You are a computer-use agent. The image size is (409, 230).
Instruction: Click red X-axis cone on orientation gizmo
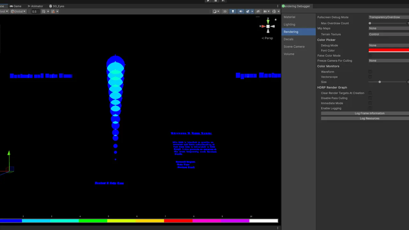coord(264,26)
